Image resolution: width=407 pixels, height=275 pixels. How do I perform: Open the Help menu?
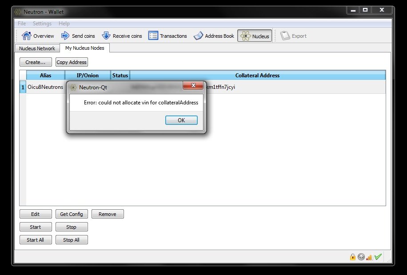pyautogui.click(x=64, y=24)
